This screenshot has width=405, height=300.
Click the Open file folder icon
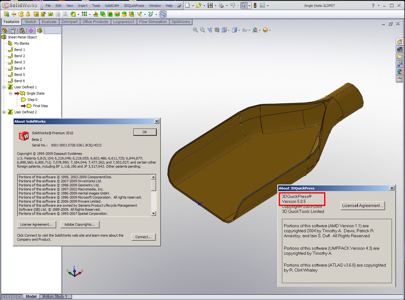pos(199,5)
